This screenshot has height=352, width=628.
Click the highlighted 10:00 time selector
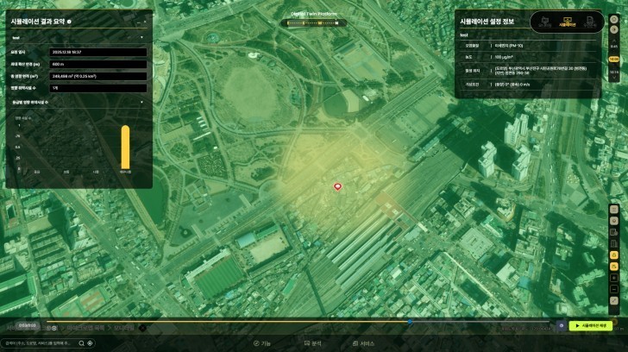tap(613, 59)
